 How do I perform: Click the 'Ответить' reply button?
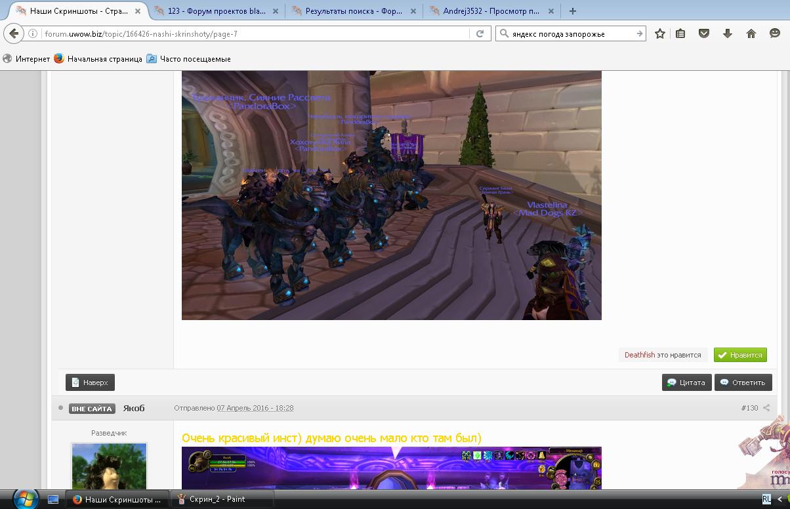tap(743, 382)
